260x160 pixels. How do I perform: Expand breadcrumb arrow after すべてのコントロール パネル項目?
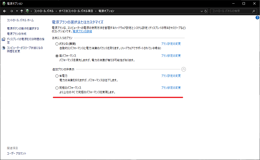[96, 11]
